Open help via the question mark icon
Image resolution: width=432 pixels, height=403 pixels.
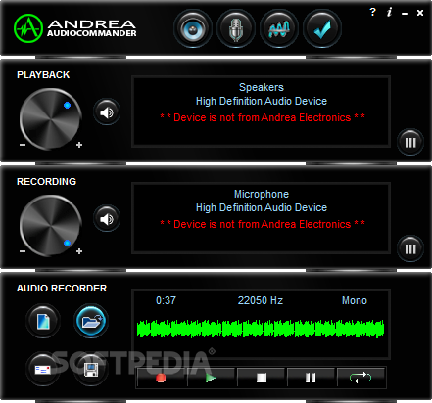point(372,12)
